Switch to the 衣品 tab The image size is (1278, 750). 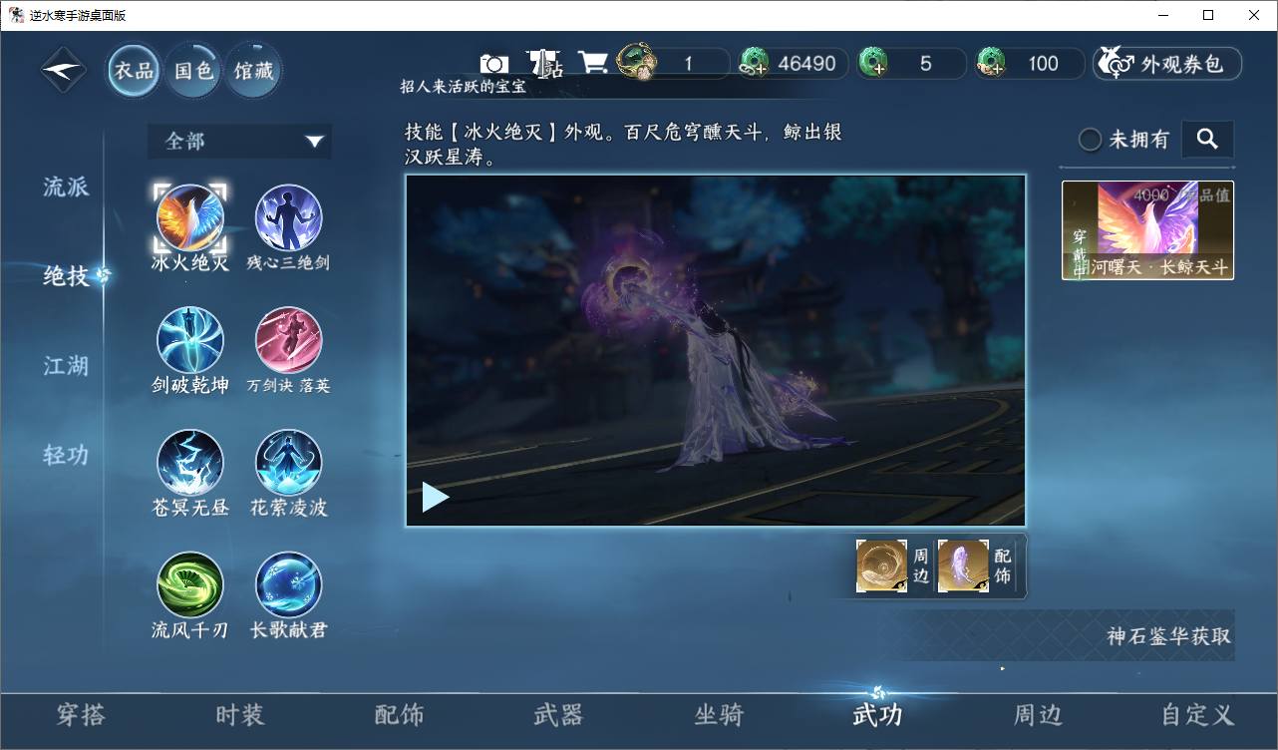[x=135, y=71]
